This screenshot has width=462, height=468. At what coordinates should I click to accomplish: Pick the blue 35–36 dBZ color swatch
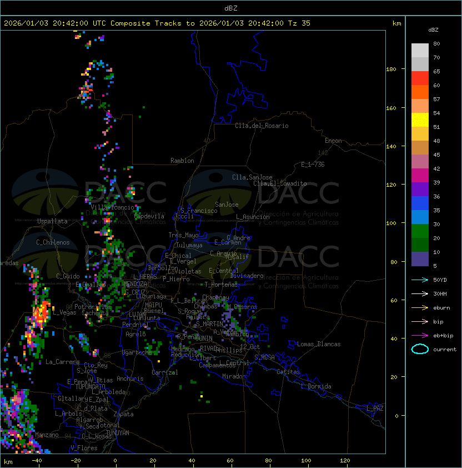point(420,203)
